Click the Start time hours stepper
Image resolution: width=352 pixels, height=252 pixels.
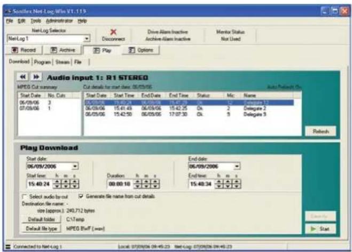pyautogui.click(x=57, y=184)
